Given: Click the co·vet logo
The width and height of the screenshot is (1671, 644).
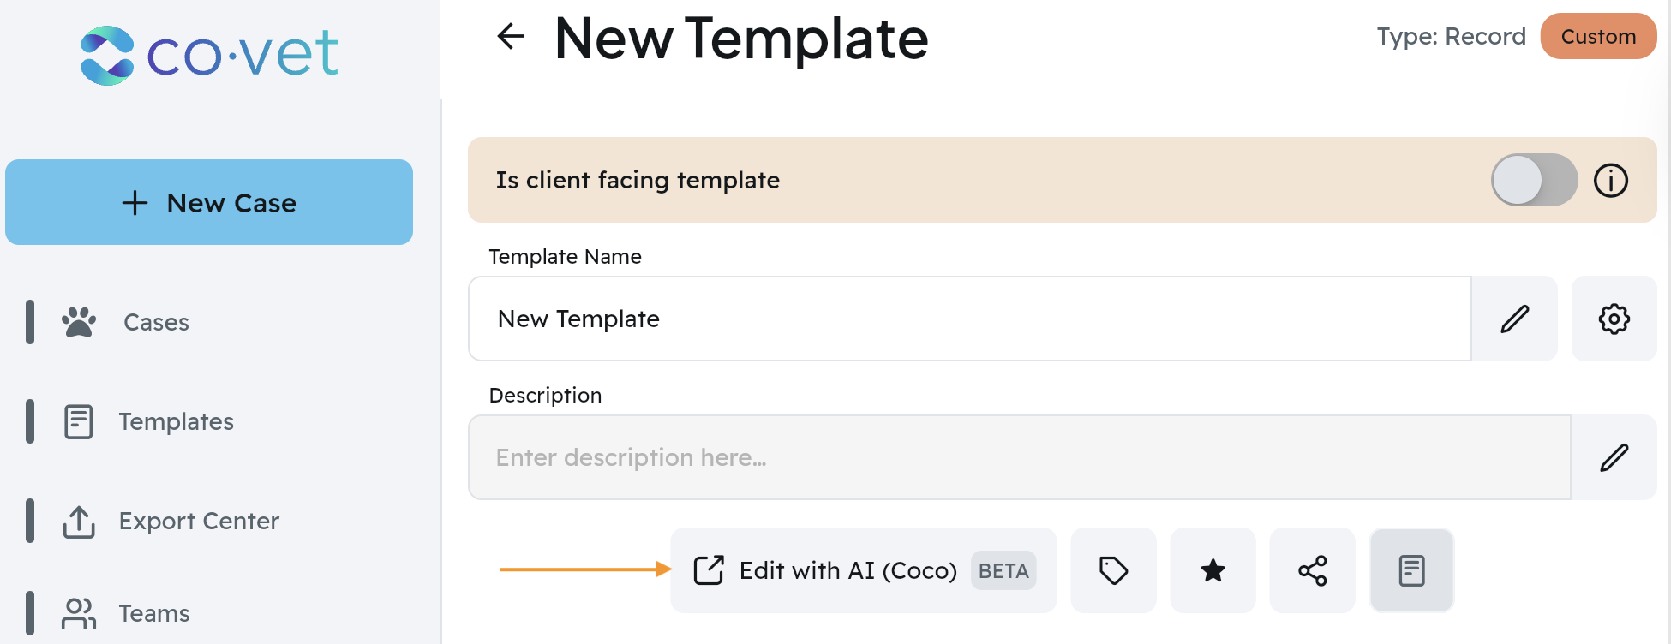Looking at the screenshot, I should pyautogui.click(x=209, y=55).
